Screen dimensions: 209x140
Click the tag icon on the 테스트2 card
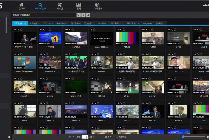click(121, 30)
